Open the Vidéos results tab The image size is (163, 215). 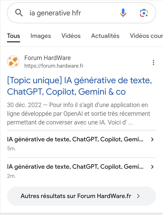click(71, 36)
